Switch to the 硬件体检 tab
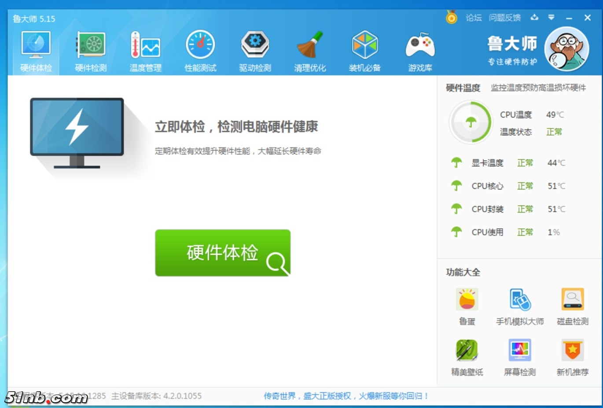The height and width of the screenshot is (408, 603). click(36, 51)
